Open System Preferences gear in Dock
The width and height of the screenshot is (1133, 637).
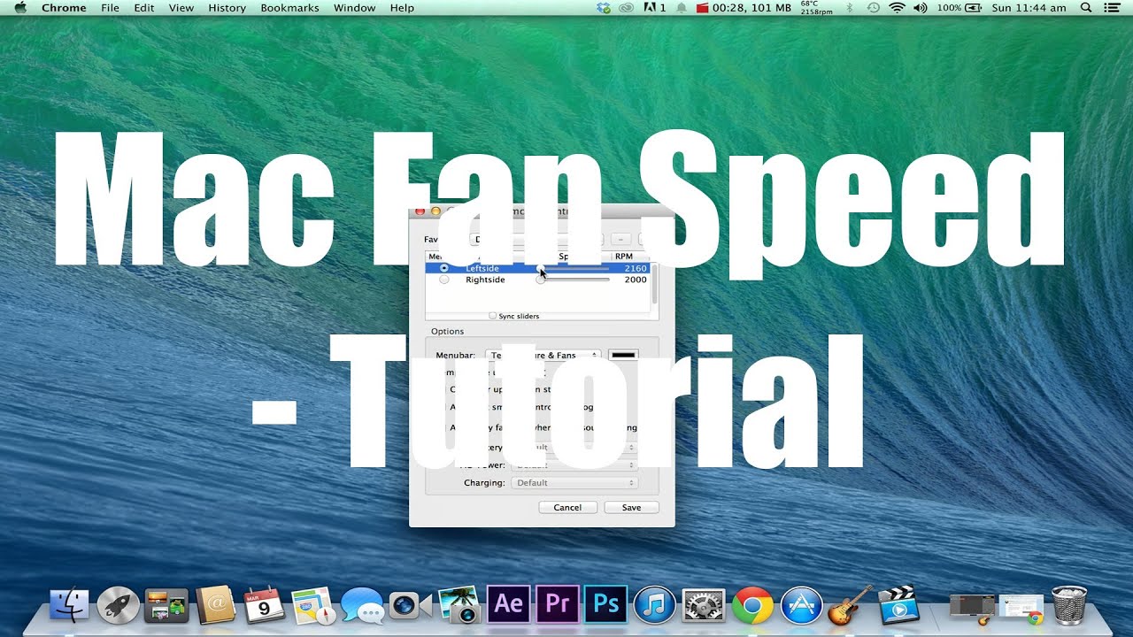click(x=704, y=605)
